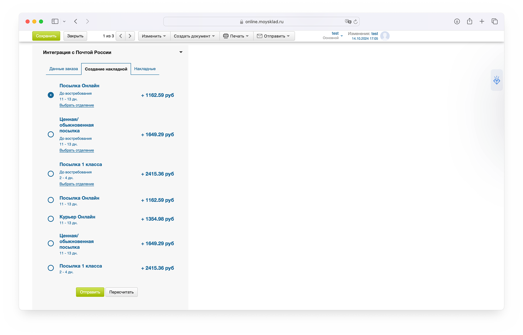This screenshot has width=523, height=335.
Task: Select Курьер Онлайн delivery option
Action: (x=51, y=219)
